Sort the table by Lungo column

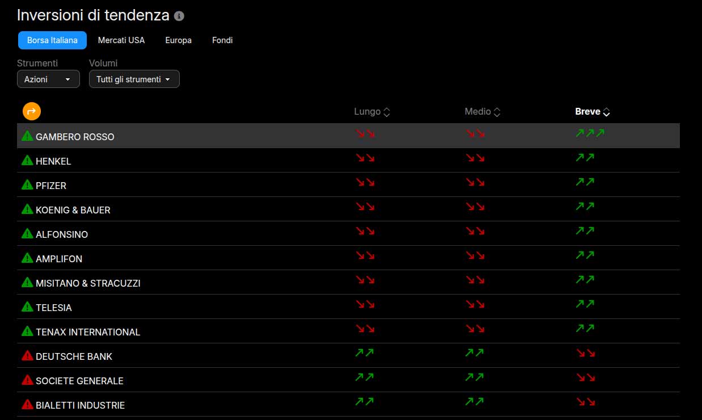click(372, 112)
